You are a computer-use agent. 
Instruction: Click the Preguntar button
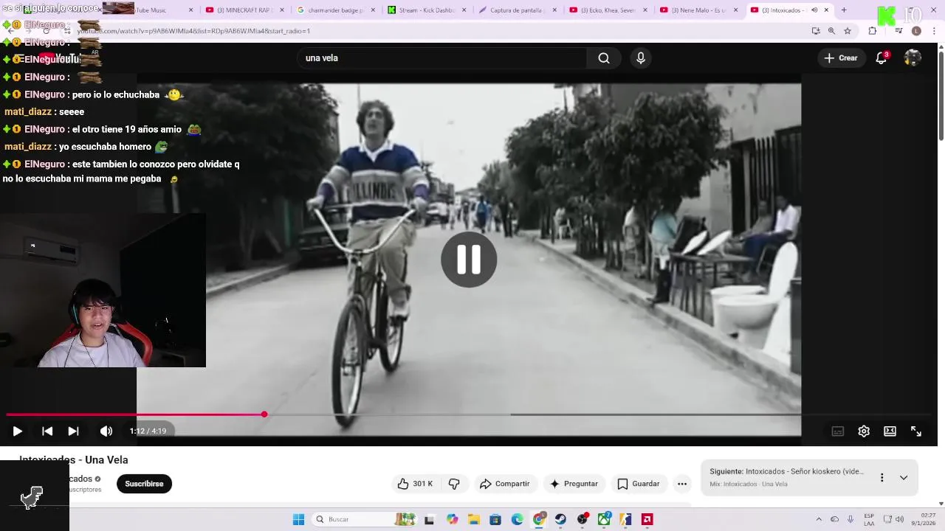574,484
